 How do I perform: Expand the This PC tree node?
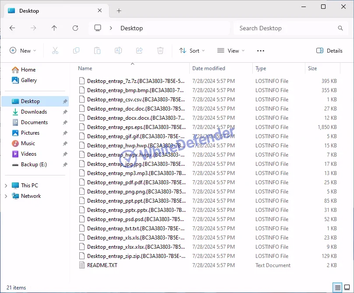tap(6, 186)
